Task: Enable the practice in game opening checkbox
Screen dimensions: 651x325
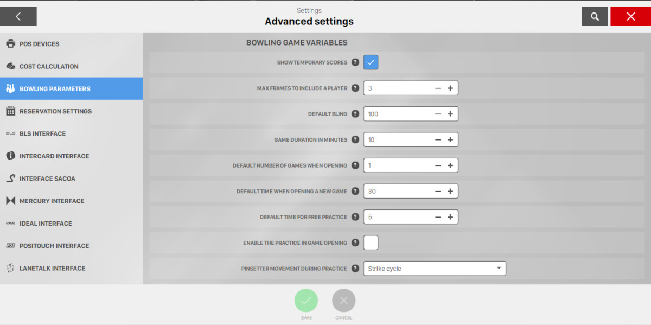Action: pos(371,243)
